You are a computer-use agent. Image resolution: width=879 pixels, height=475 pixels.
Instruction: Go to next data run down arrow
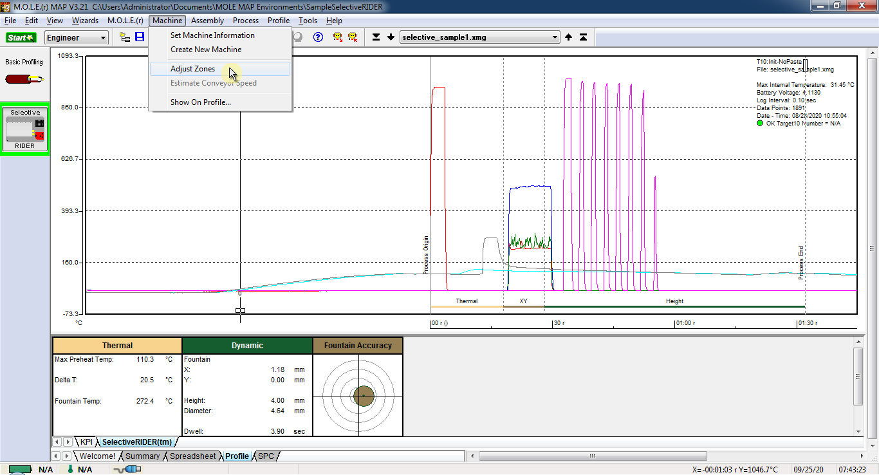[x=391, y=37]
